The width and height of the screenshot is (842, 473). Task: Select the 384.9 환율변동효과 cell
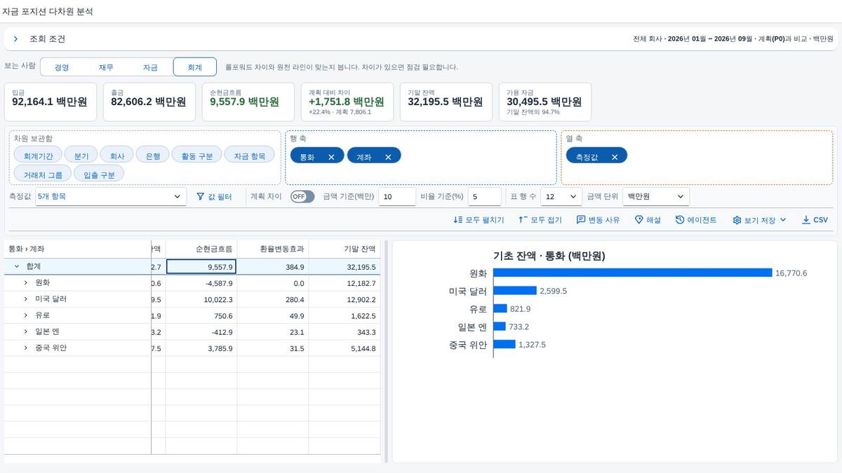pyautogui.click(x=273, y=266)
